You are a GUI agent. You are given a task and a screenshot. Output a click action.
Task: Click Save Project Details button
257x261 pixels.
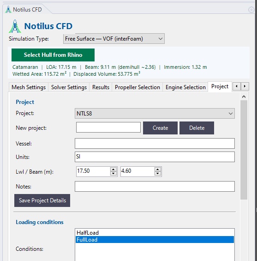(42, 200)
